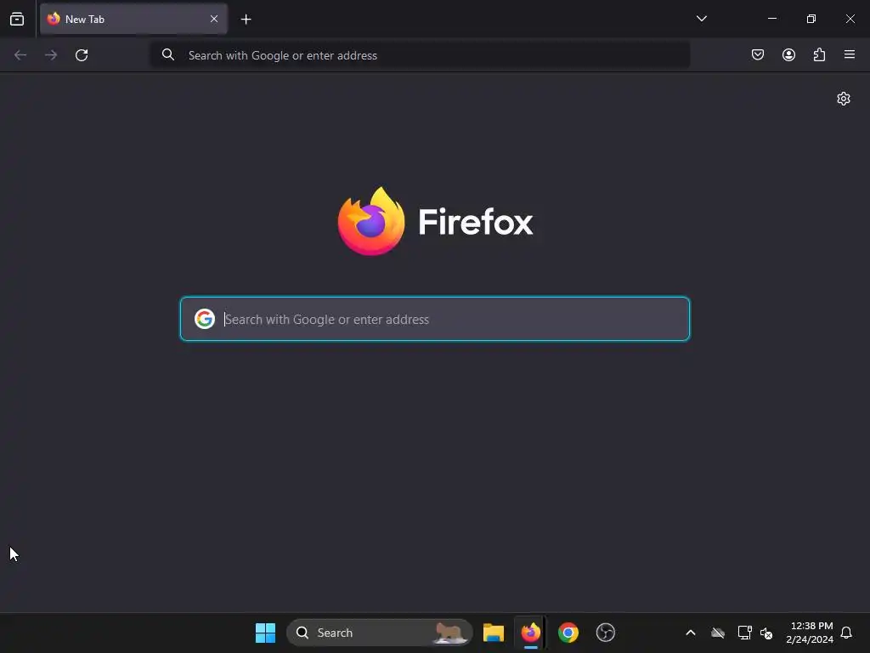Click the Google icon in search box

(205, 319)
